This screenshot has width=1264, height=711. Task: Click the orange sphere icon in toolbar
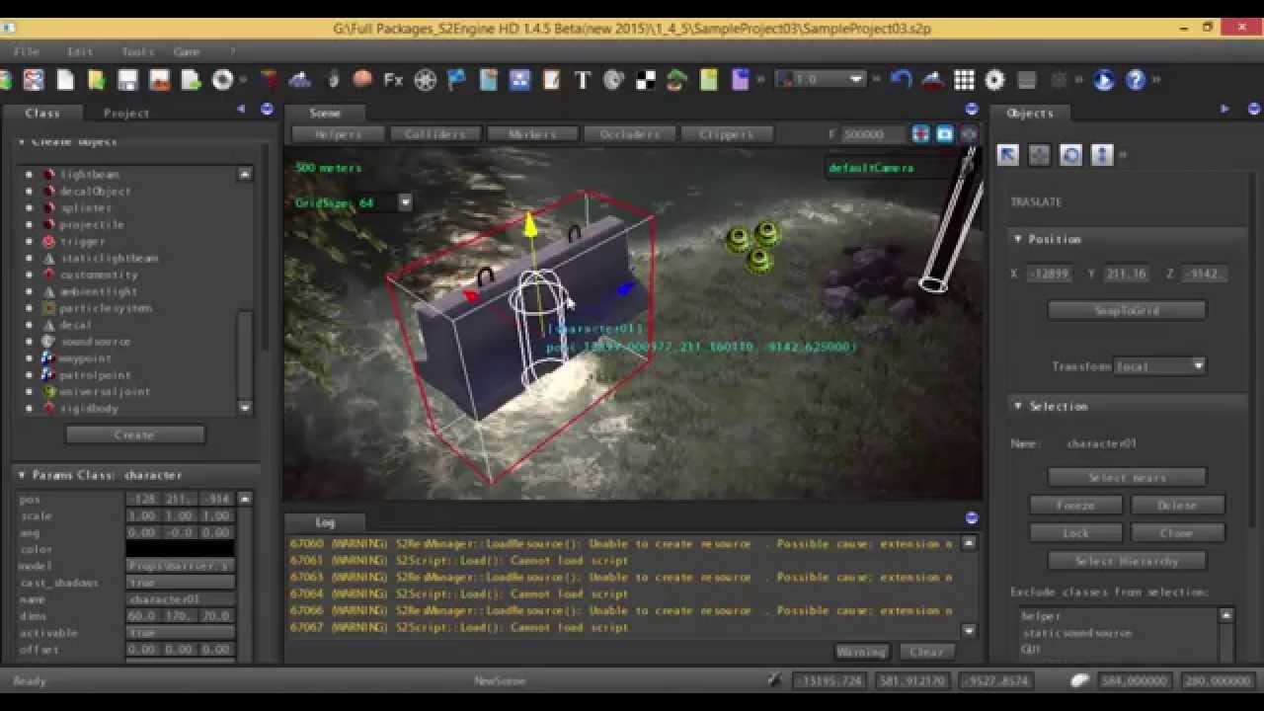[362, 80]
